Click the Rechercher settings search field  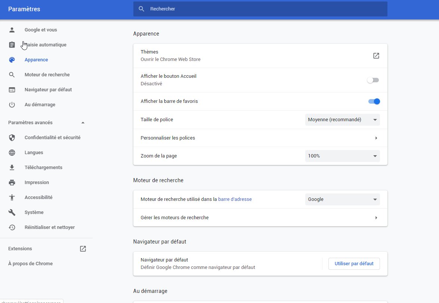[x=260, y=9]
